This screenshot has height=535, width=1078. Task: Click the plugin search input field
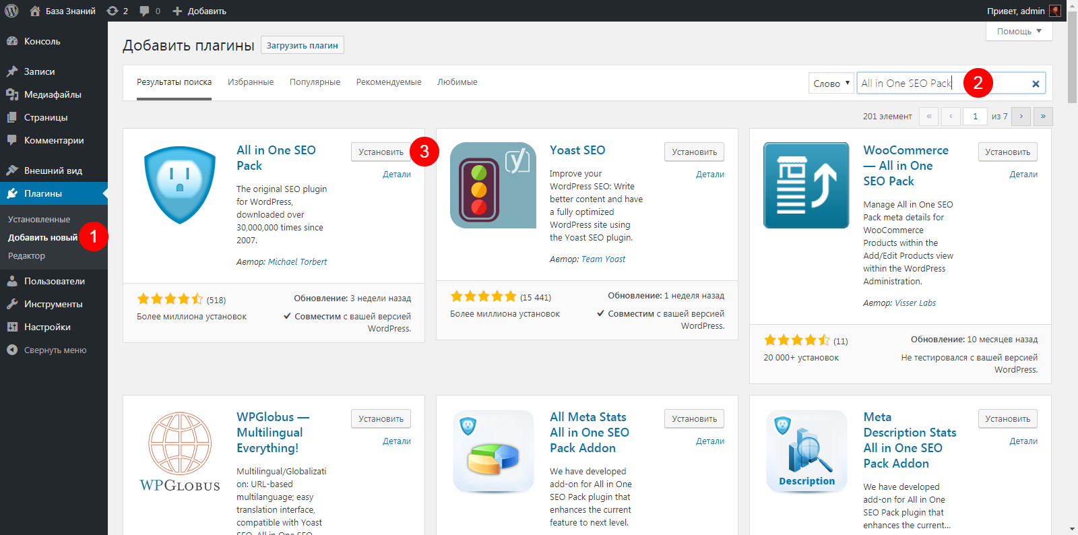point(951,84)
